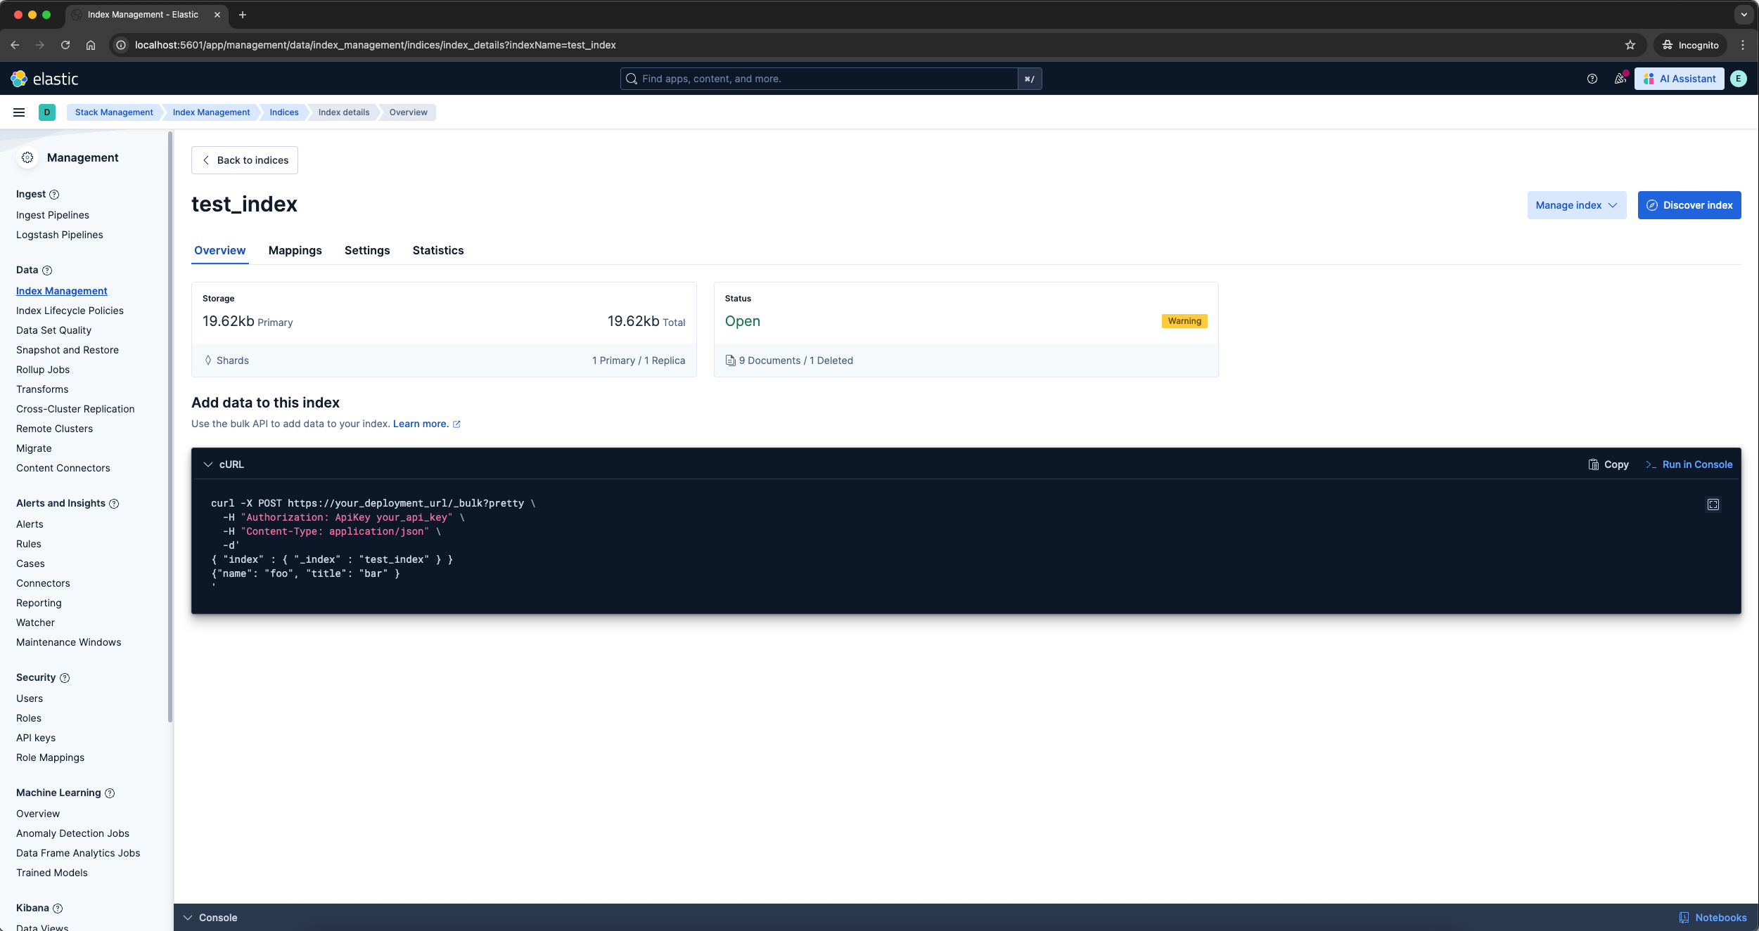The image size is (1759, 931).
Task: Switch to the Mappings tab
Action: coord(295,250)
